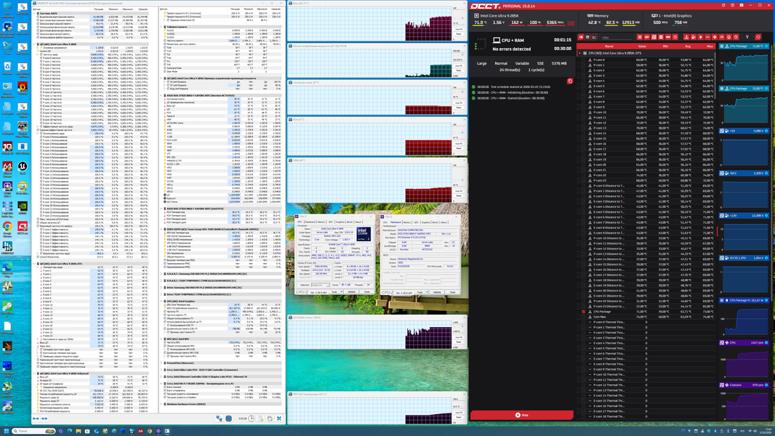Open OCCT help icon in title bar

733,5
